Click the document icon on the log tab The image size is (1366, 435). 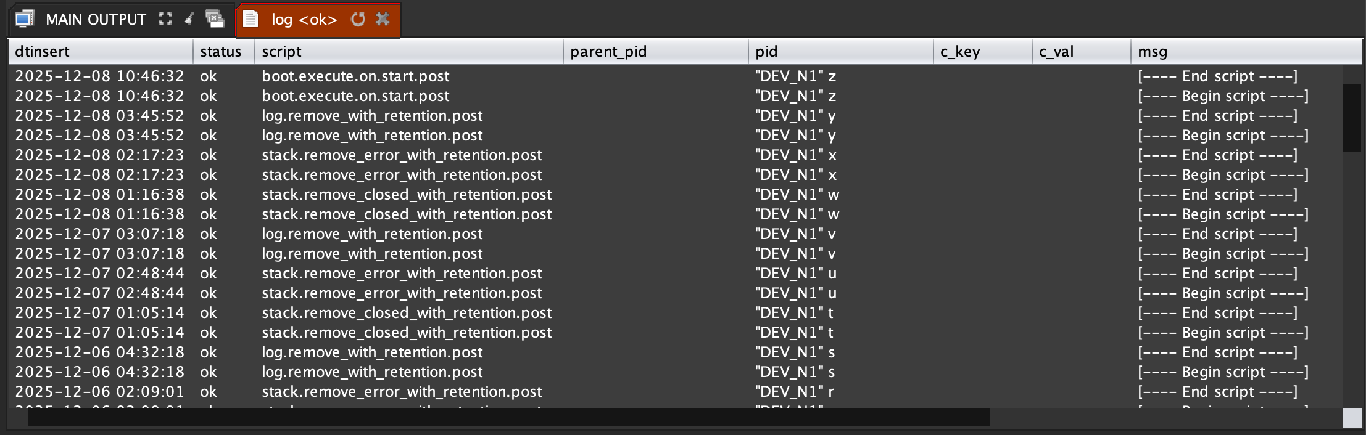pos(250,19)
